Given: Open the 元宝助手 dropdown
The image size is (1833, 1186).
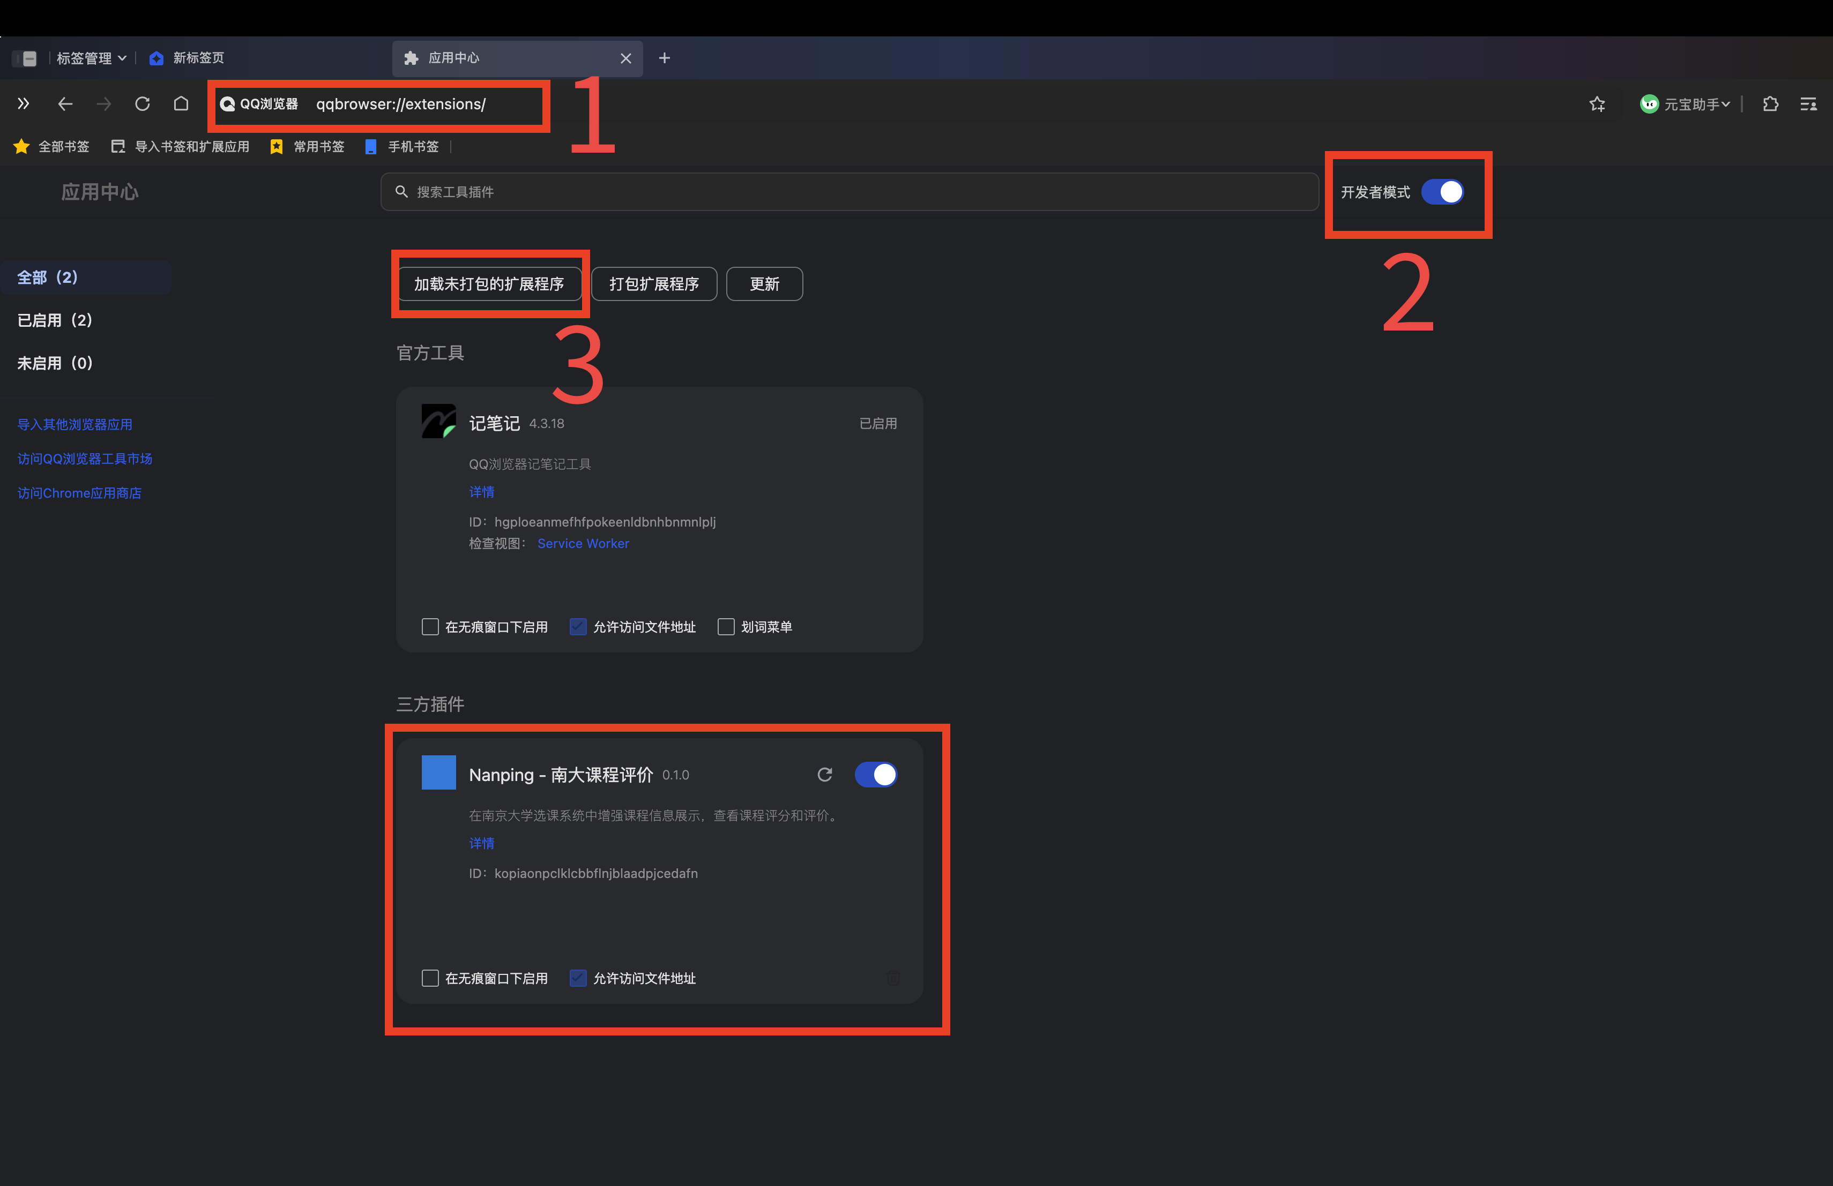Looking at the screenshot, I should 1685,104.
